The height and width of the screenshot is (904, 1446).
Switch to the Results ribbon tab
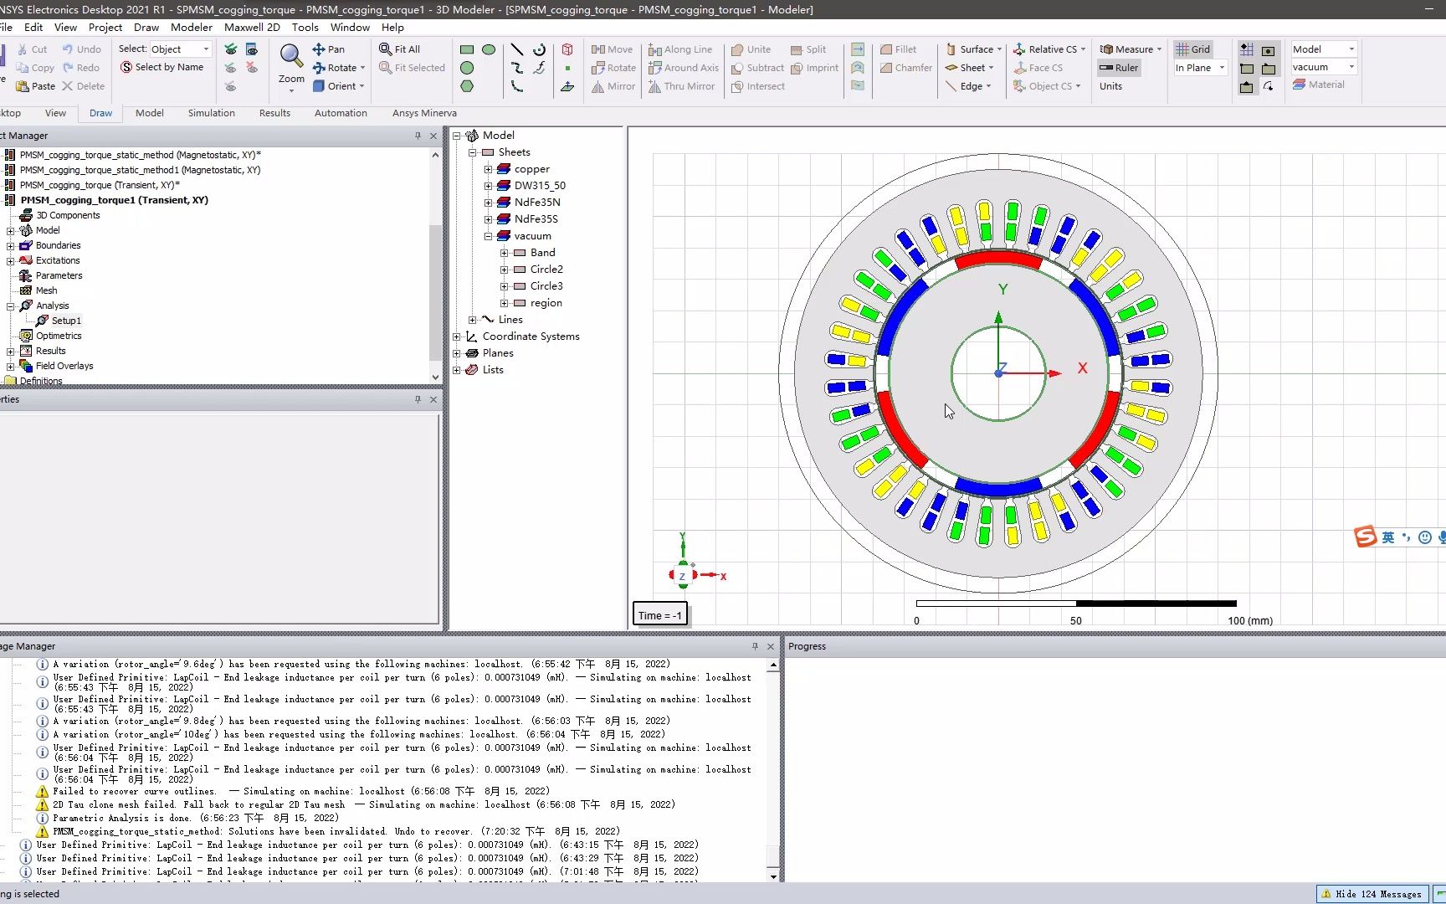pyautogui.click(x=274, y=113)
